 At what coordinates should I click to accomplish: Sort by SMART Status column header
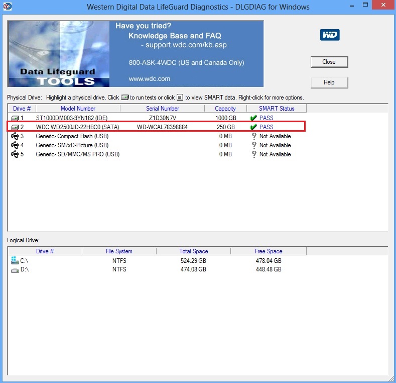(277, 109)
